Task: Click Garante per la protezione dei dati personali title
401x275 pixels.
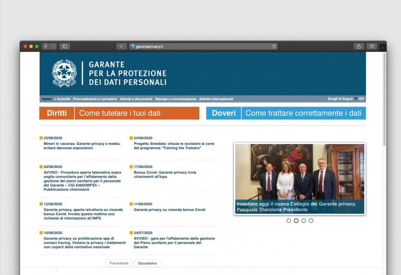Action: (x=128, y=73)
